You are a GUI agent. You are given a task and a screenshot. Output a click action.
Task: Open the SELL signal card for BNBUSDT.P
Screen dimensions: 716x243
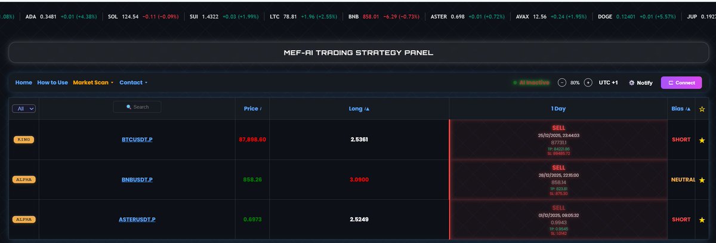pyautogui.click(x=558, y=180)
